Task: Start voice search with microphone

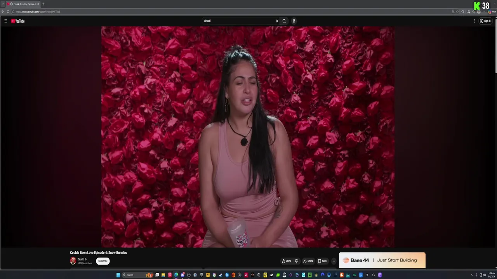Action: pos(294,21)
